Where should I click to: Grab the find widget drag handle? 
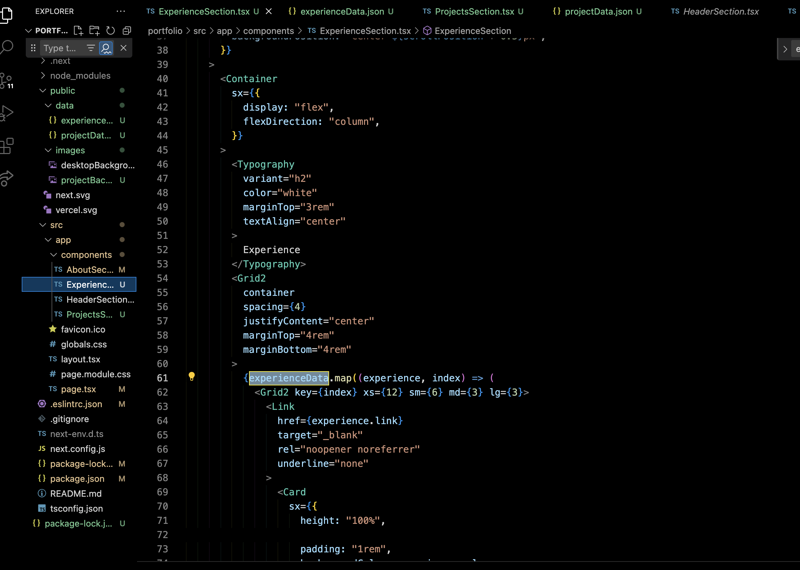click(x=33, y=48)
